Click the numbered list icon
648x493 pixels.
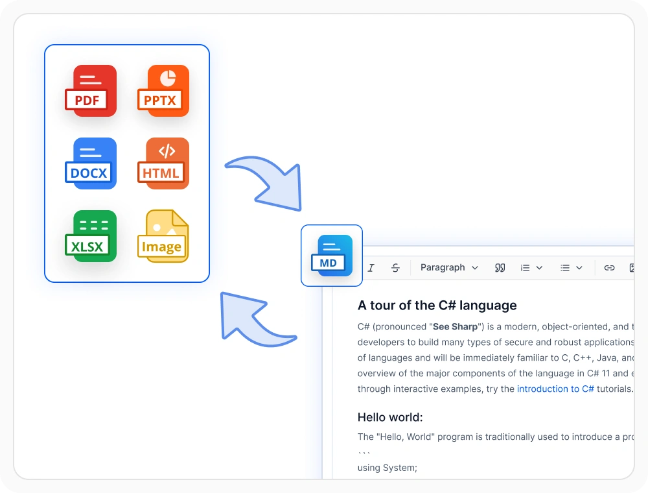526,268
